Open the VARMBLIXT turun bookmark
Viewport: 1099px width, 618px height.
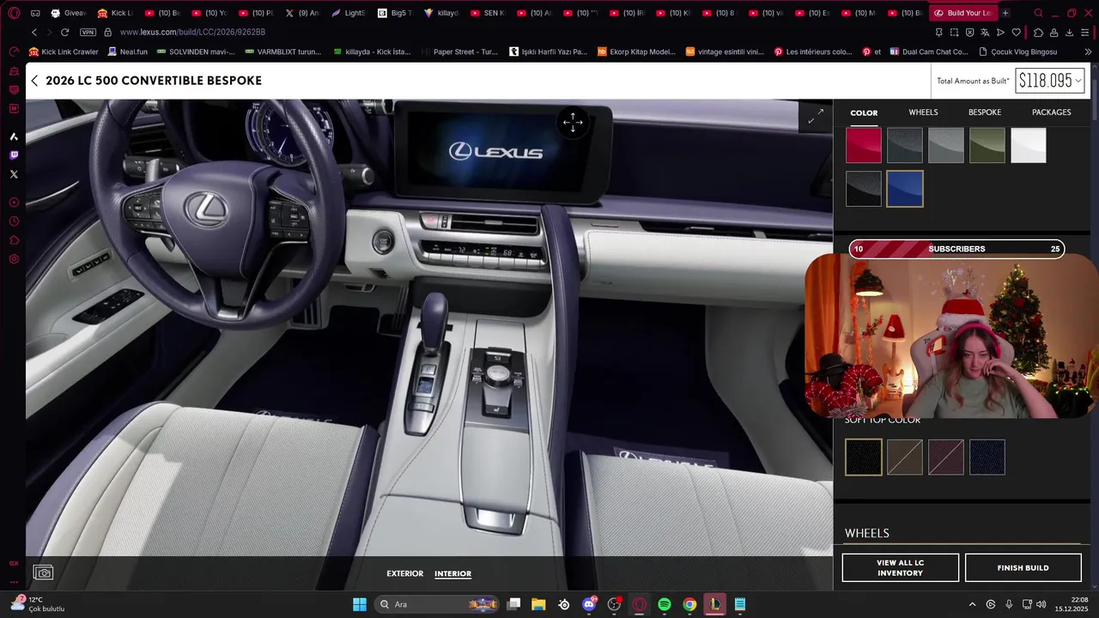pyautogui.click(x=282, y=51)
